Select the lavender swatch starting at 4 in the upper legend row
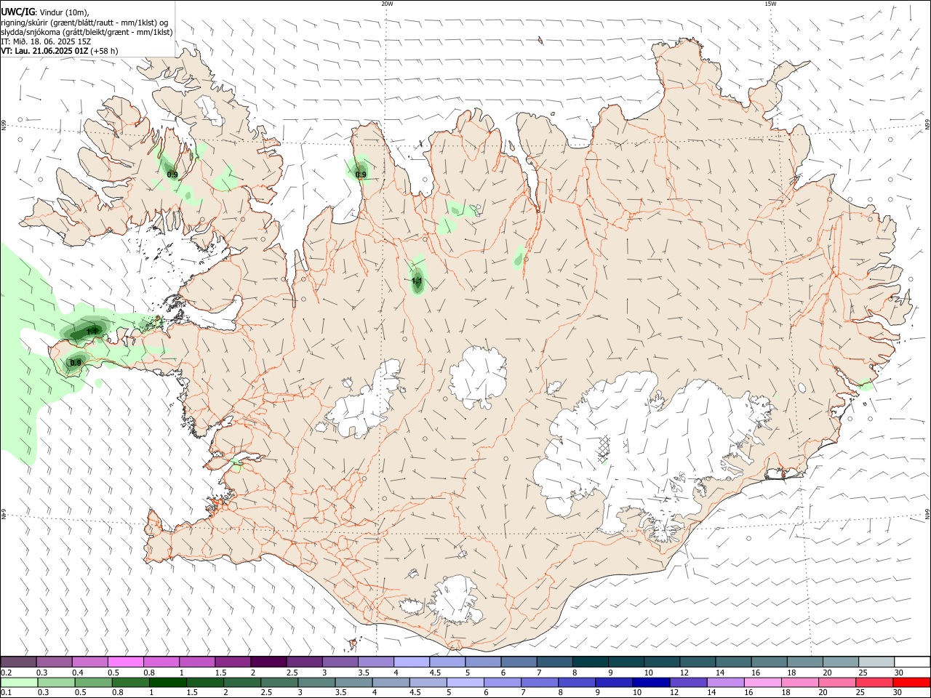The height and width of the screenshot is (698, 931). pyautogui.click(x=411, y=662)
